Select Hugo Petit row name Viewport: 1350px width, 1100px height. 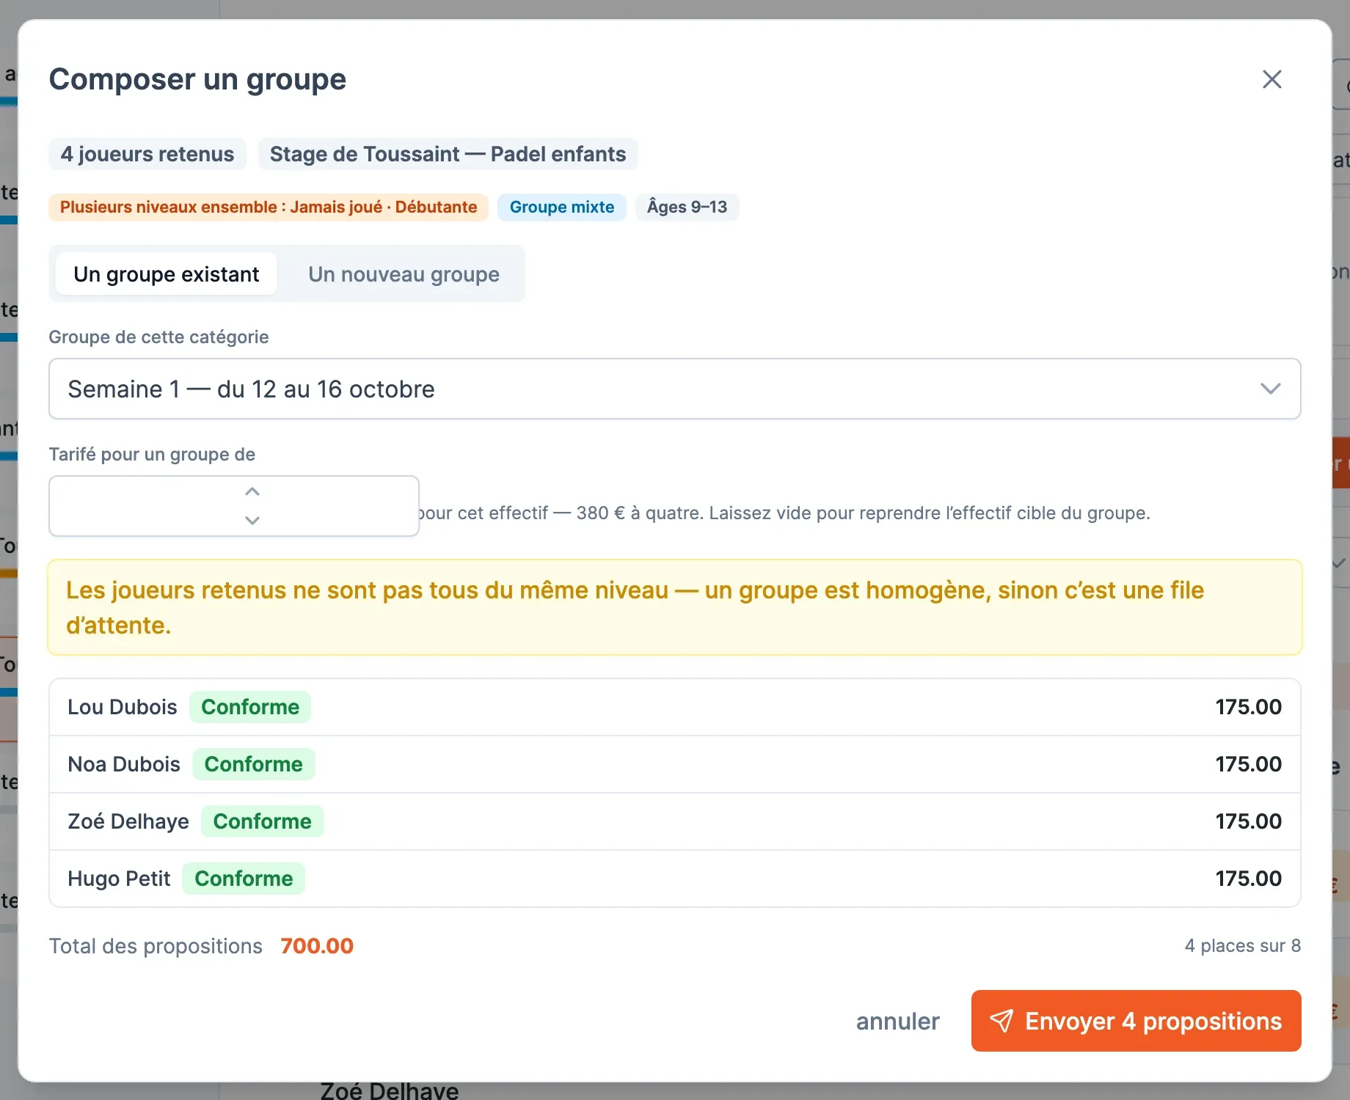(119, 879)
